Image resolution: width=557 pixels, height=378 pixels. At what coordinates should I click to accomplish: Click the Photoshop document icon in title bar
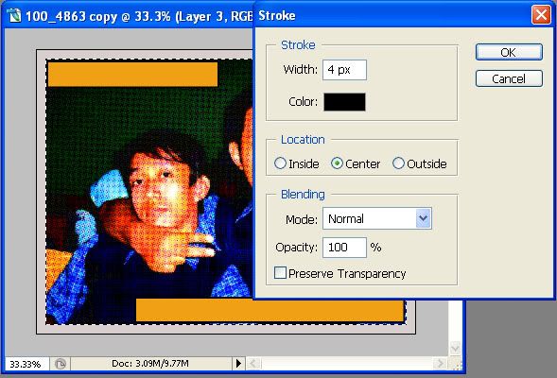click(x=14, y=16)
